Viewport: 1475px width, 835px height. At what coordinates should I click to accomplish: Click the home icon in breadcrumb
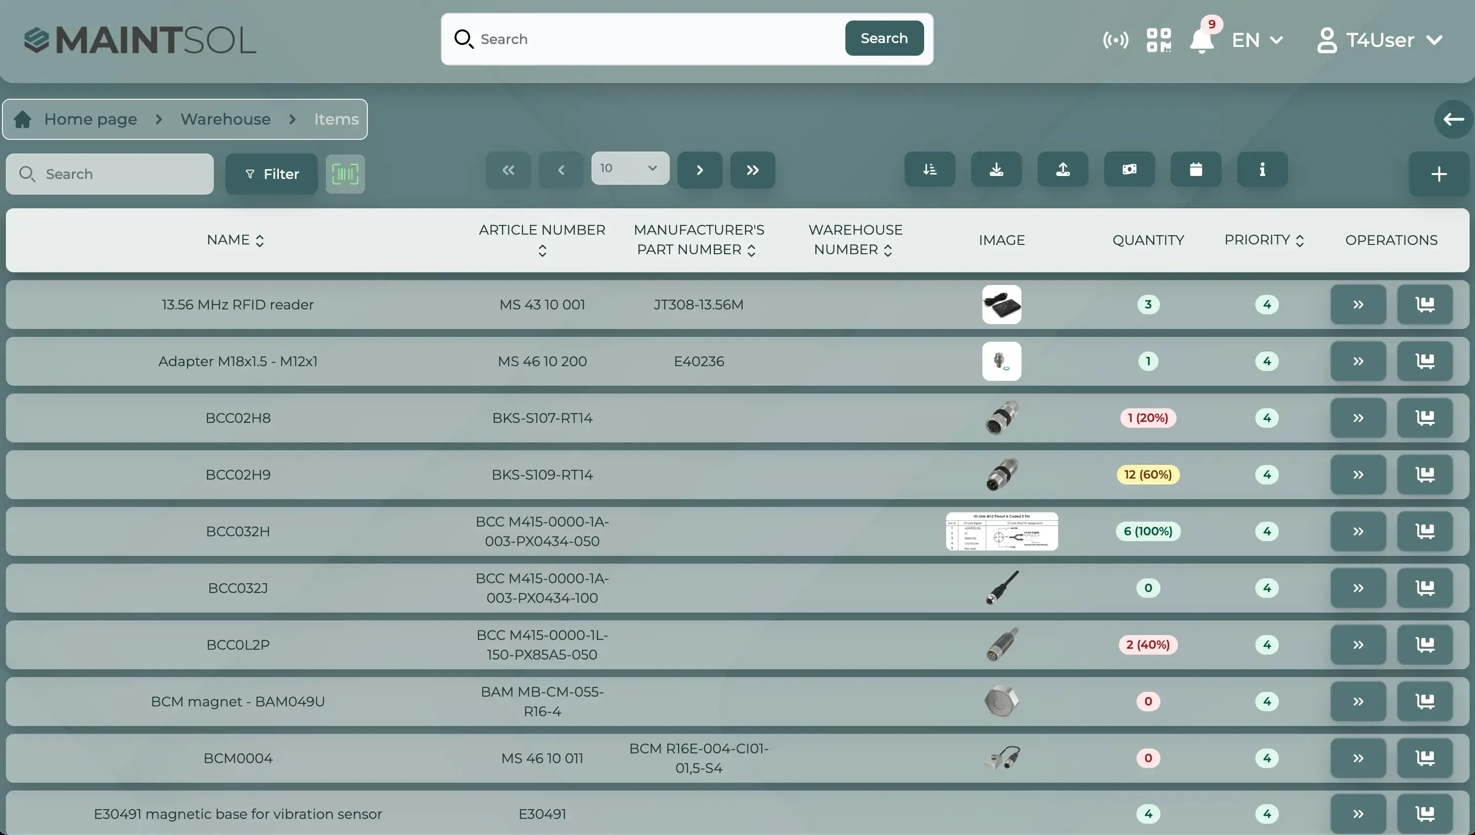click(x=23, y=119)
